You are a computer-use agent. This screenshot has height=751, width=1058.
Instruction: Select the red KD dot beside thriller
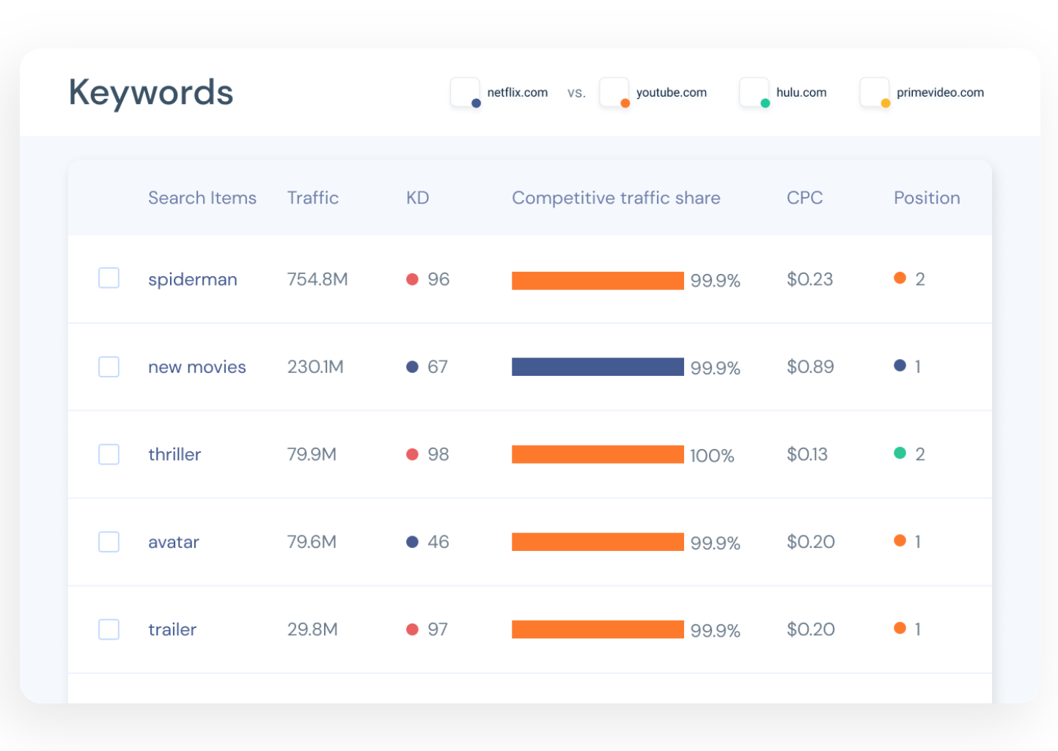(x=412, y=454)
